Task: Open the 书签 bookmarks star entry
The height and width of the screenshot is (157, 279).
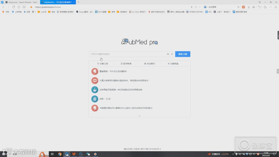Action: (5, 12)
